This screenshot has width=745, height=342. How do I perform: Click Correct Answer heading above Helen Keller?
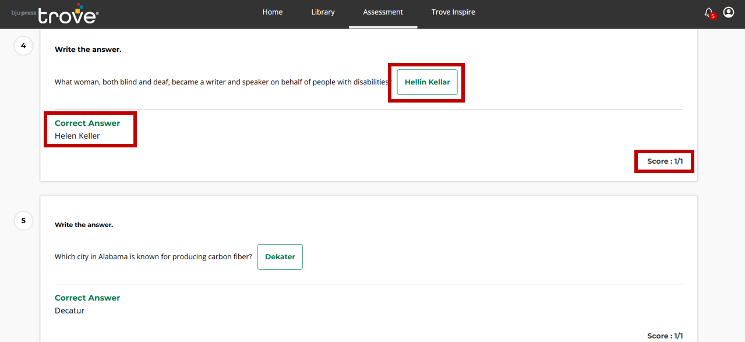coord(87,123)
